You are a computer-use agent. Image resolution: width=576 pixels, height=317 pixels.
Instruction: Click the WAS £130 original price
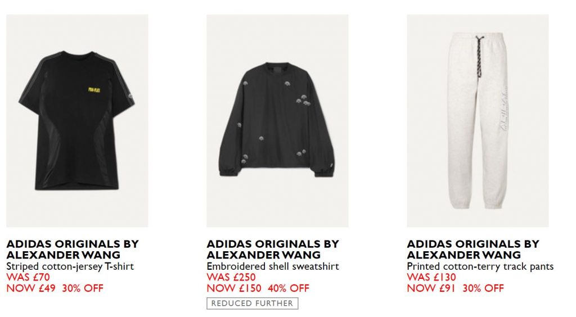click(x=431, y=277)
